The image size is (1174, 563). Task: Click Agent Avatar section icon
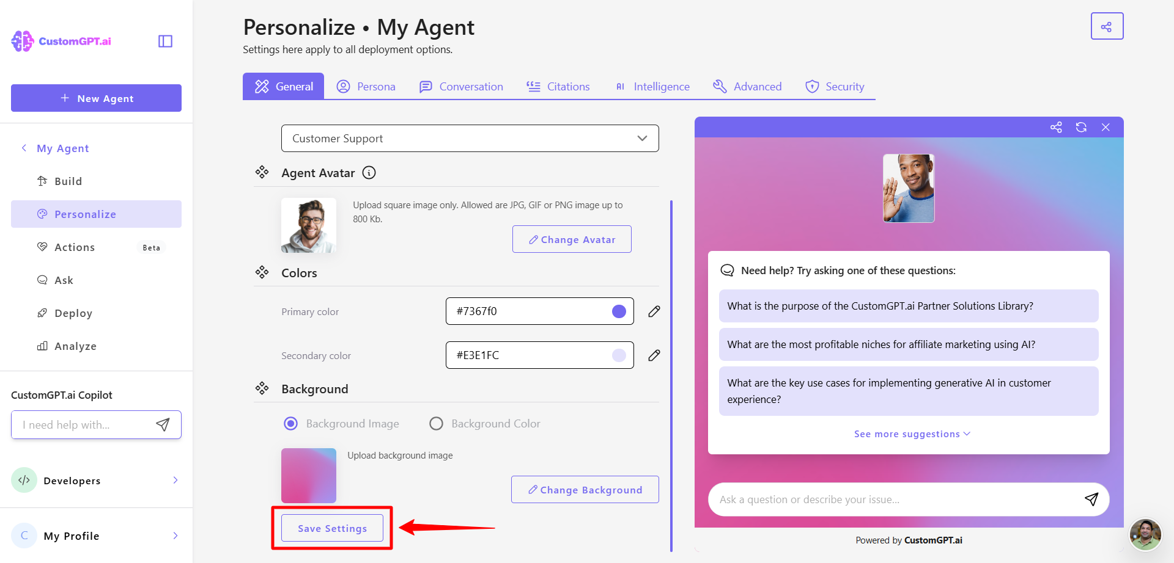pyautogui.click(x=262, y=172)
